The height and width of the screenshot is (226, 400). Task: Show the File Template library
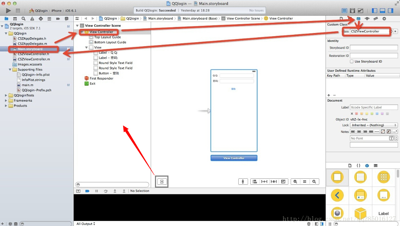click(350, 165)
